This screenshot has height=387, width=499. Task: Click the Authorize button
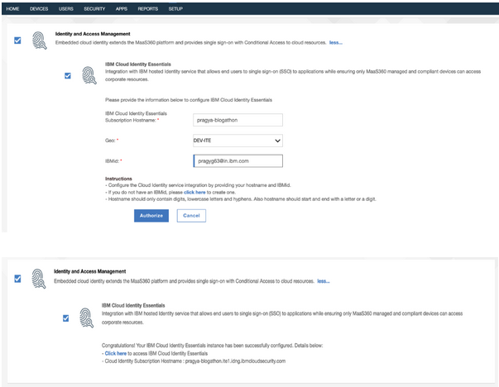(x=151, y=216)
